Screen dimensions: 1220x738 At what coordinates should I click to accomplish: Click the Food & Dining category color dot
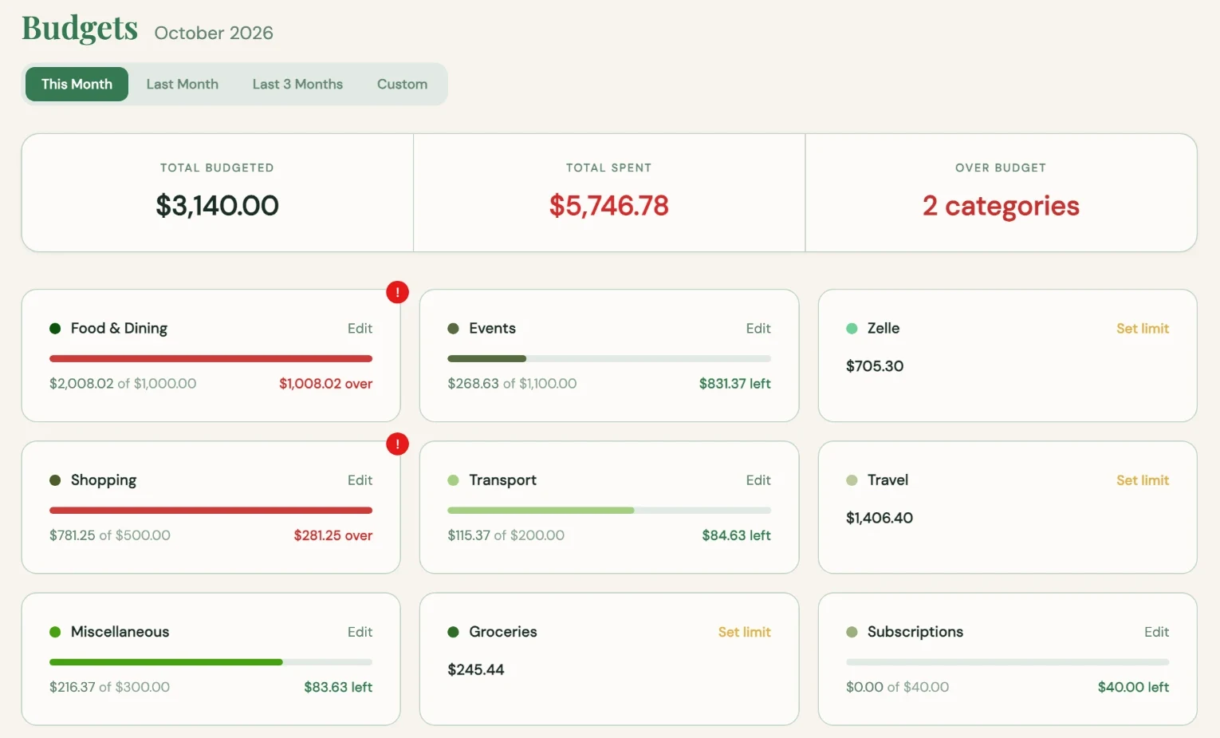pos(55,328)
